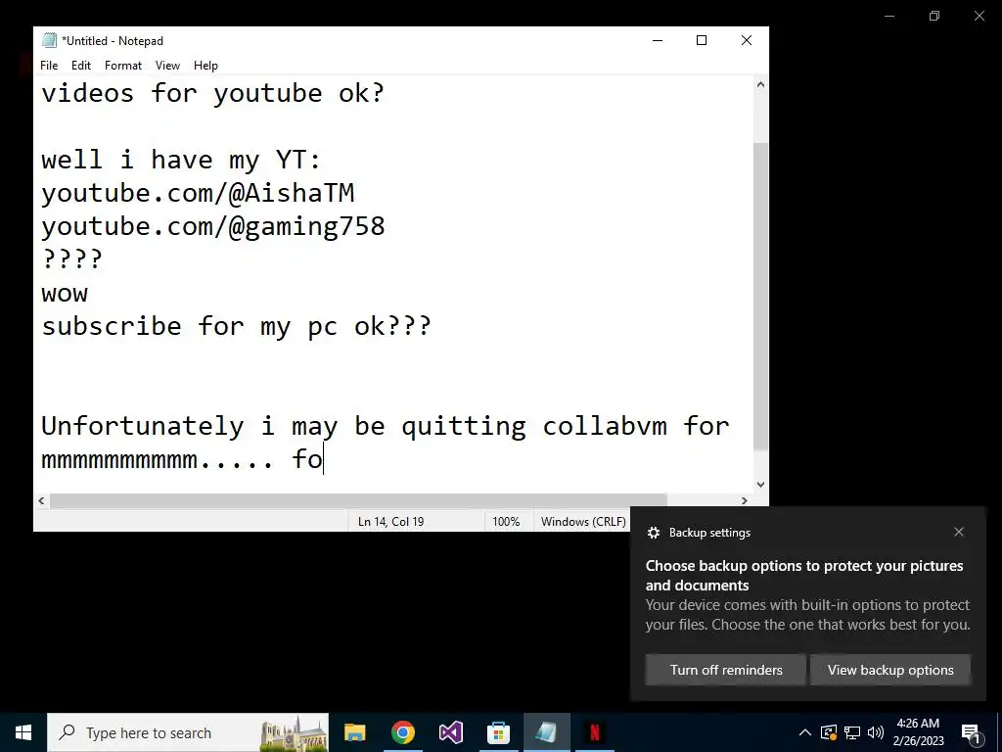The image size is (1002, 752).
Task: Click the 'Unfortunately i may be quitting' line
Action: tap(386, 426)
